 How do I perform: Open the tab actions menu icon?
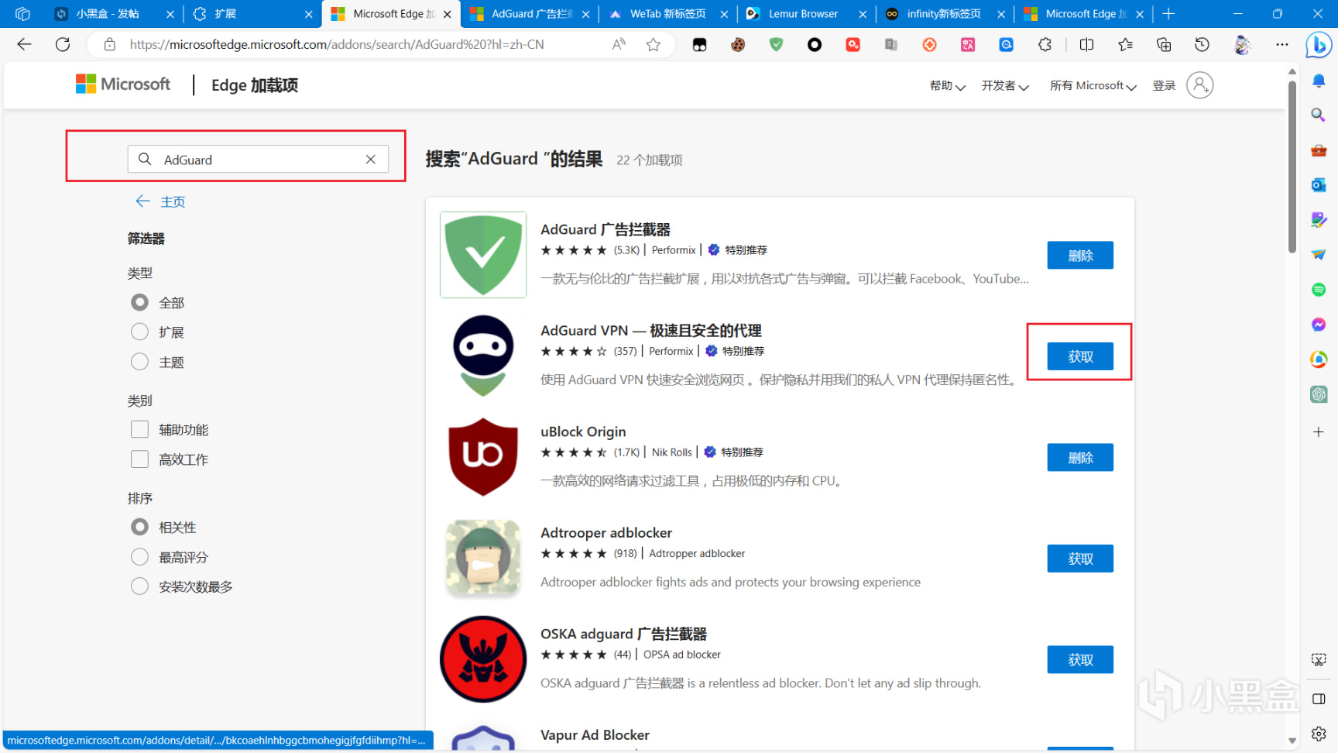(x=22, y=14)
